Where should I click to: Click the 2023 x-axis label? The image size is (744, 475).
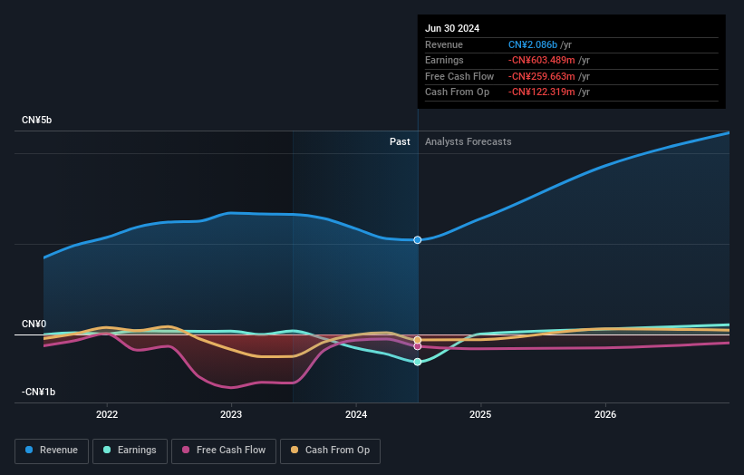(x=231, y=415)
